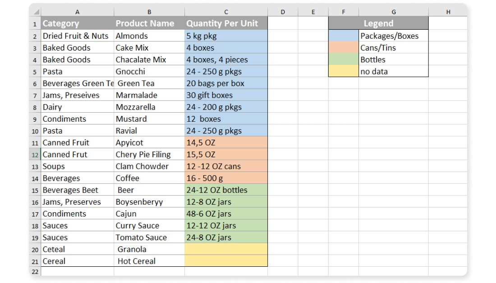The height and width of the screenshot is (283, 496).
Task: Click the Category header cell
Action: pos(77,23)
